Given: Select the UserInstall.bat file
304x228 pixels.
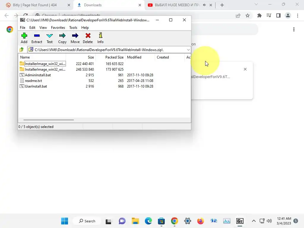Looking at the screenshot, I should (33, 86).
